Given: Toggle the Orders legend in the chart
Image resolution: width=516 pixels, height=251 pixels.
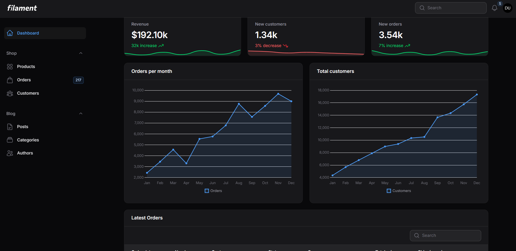Looking at the screenshot, I should 213,191.
